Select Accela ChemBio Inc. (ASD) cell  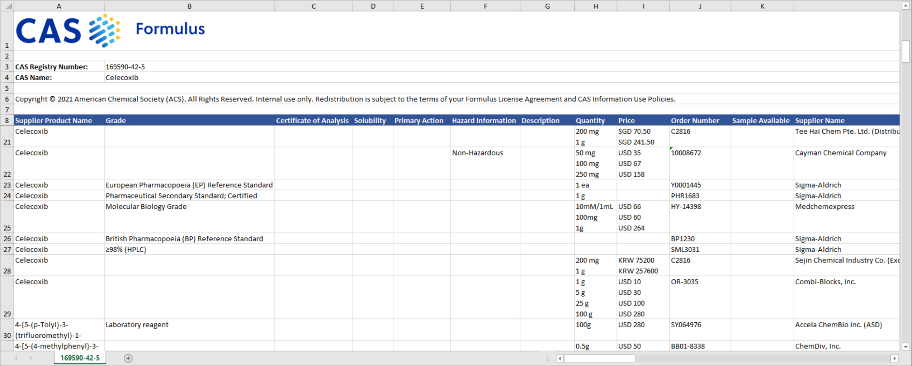[x=847, y=330]
